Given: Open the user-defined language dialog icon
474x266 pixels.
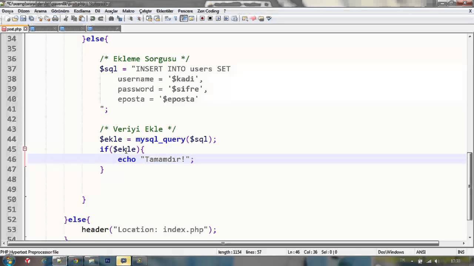Looking at the screenshot, I should (192, 18).
